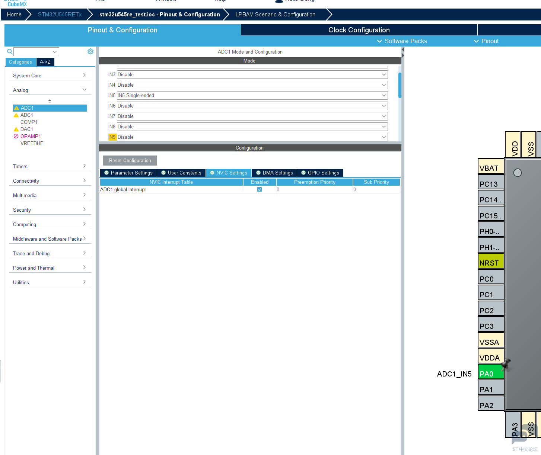This screenshot has height=455, width=541.
Task: Open the IN9 mode dropdown
Action: coord(252,137)
